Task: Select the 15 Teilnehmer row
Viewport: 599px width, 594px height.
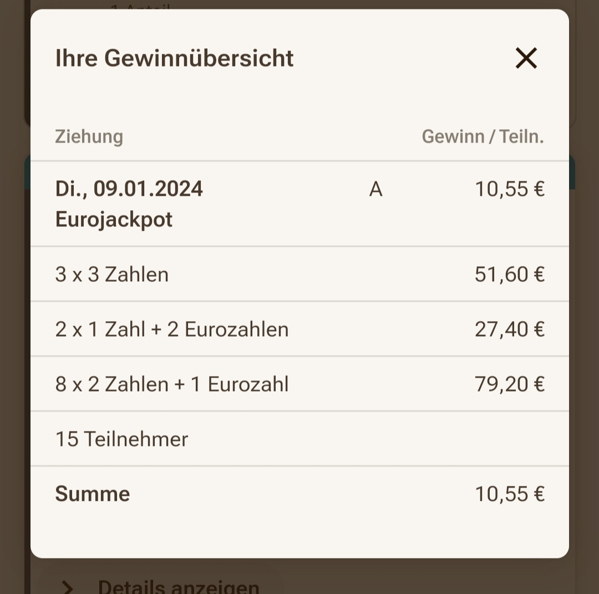Action: pyautogui.click(x=299, y=439)
